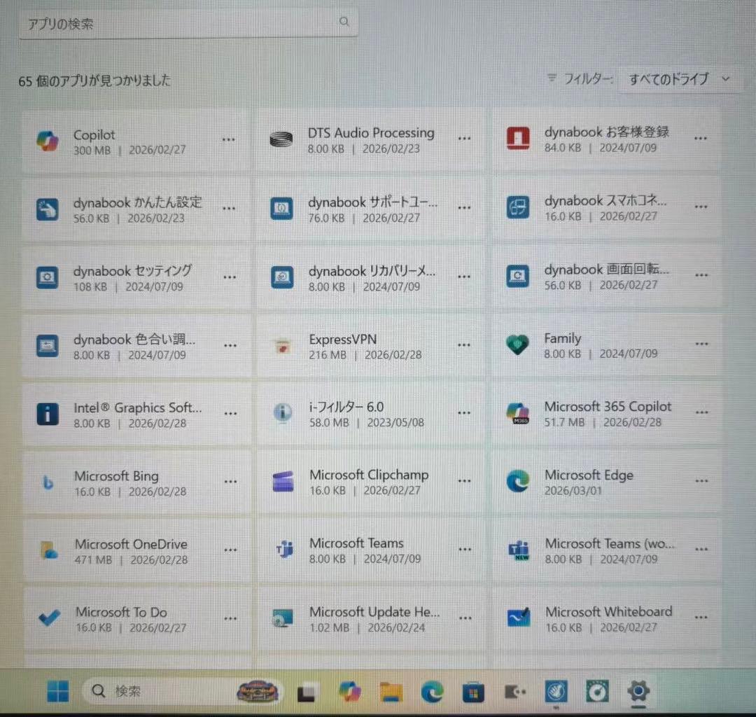756x717 pixels.
Task: Open more options for Microsoft Bing
Action: point(230,482)
